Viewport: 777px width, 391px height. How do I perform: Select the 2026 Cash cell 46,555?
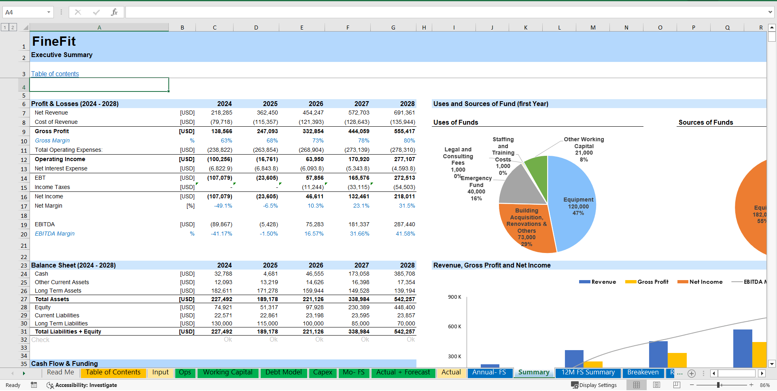click(x=302, y=274)
